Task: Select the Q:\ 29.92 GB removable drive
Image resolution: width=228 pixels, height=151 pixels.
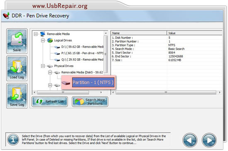Action: click(x=82, y=60)
